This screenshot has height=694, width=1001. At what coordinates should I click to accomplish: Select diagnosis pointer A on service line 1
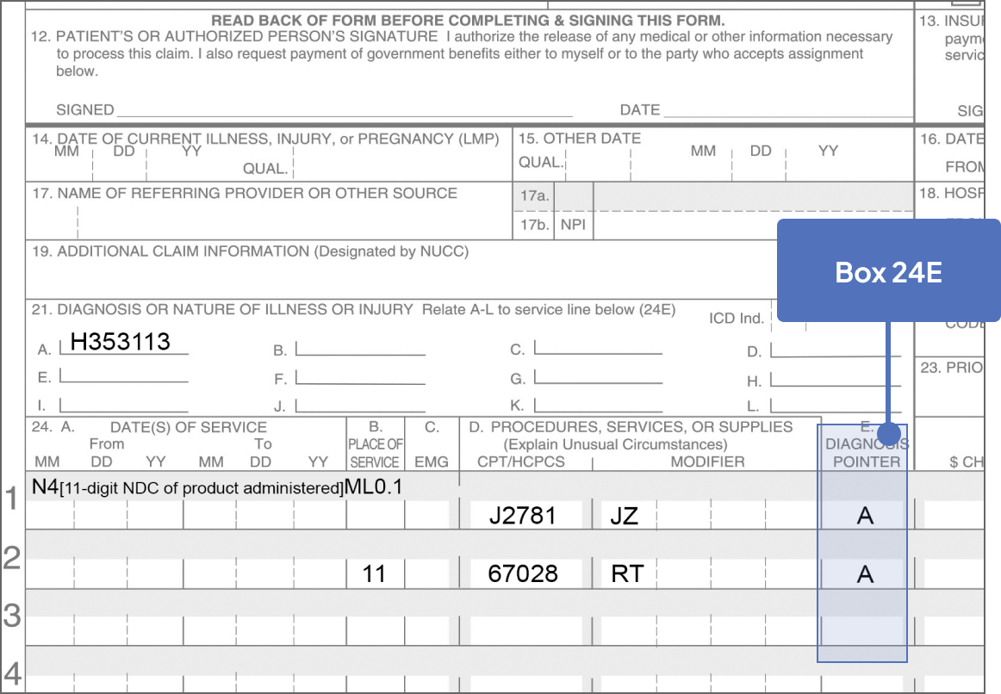pyautogui.click(x=862, y=514)
